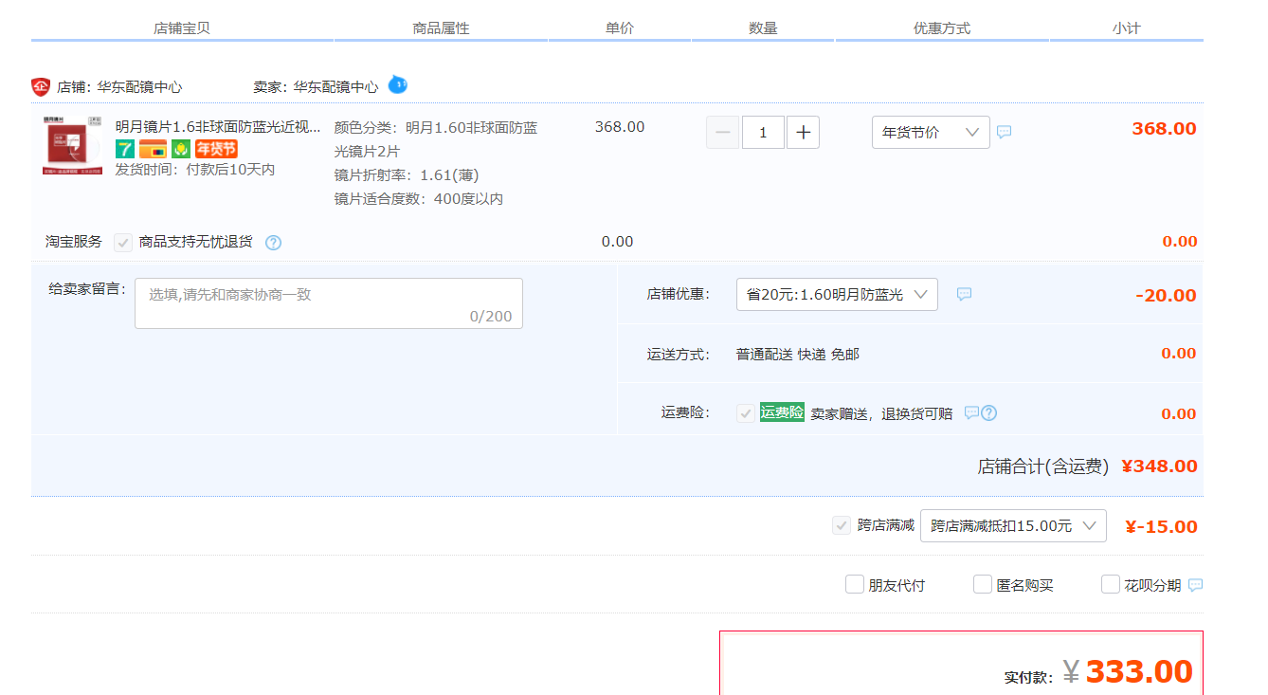Click the comment icon beside 年货节价 dropdown
This screenshot has width=1268, height=695.
[x=1005, y=132]
